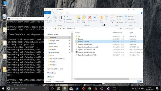The height and width of the screenshot is (91, 161).
Task: Click the red Delete icon
Action: pyautogui.click(x=90, y=17)
